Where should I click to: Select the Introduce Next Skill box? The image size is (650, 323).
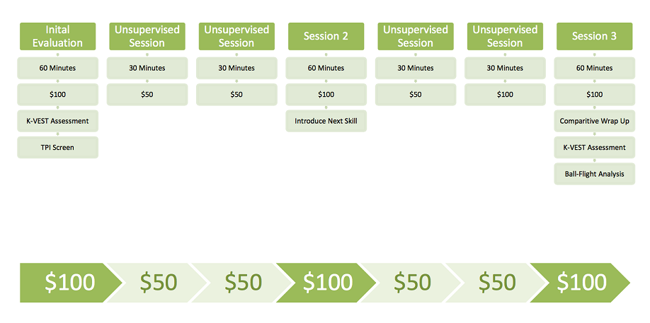pyautogui.click(x=326, y=121)
